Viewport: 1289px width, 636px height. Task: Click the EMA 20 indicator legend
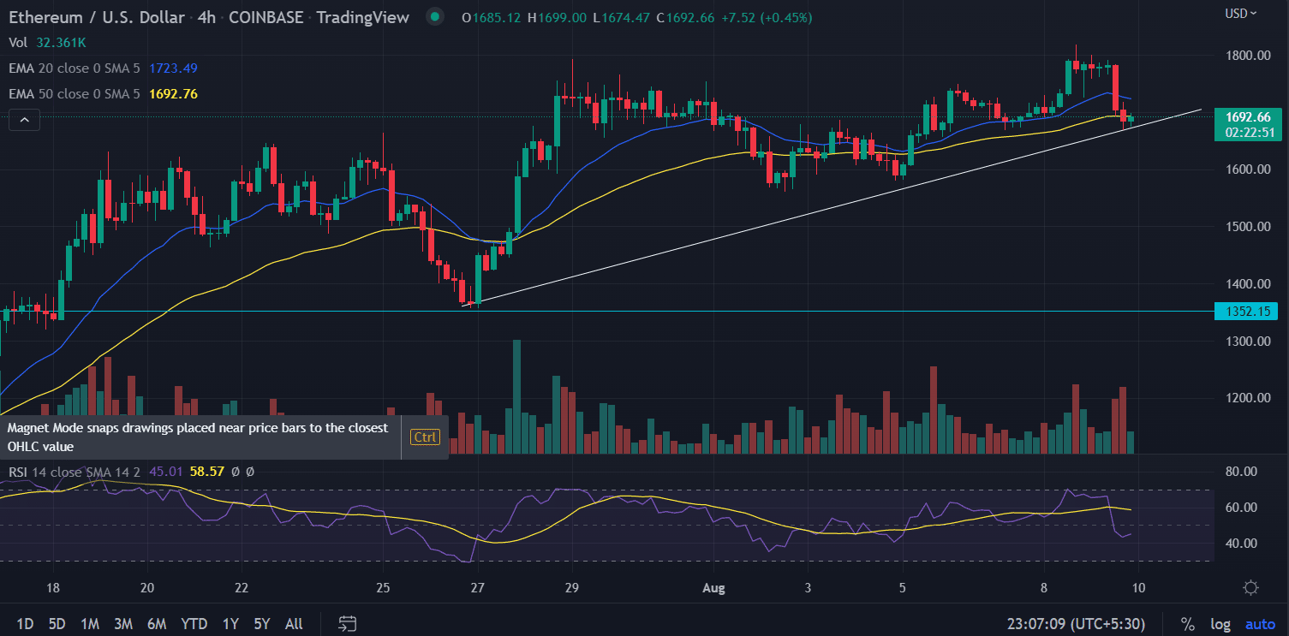tap(75, 68)
